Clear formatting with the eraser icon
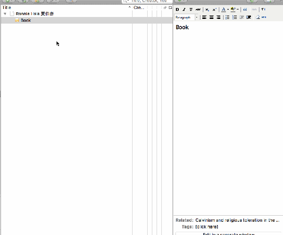283x235 pixels. click(258, 17)
